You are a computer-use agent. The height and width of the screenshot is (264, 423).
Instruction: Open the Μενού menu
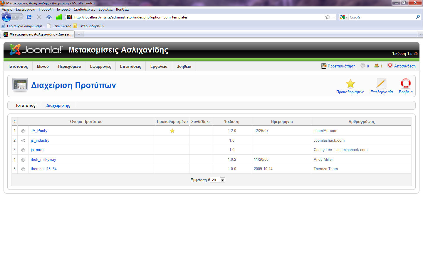tap(43, 66)
